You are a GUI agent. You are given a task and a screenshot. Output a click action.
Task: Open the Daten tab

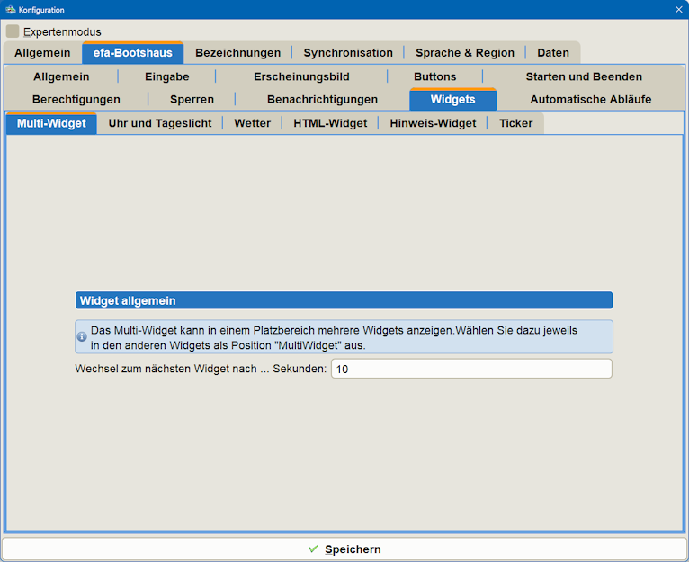coord(553,53)
